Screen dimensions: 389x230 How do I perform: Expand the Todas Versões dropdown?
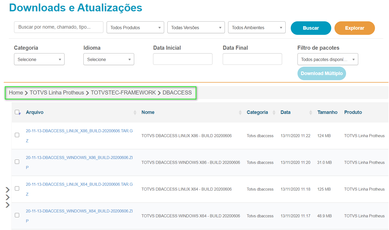[196, 28]
